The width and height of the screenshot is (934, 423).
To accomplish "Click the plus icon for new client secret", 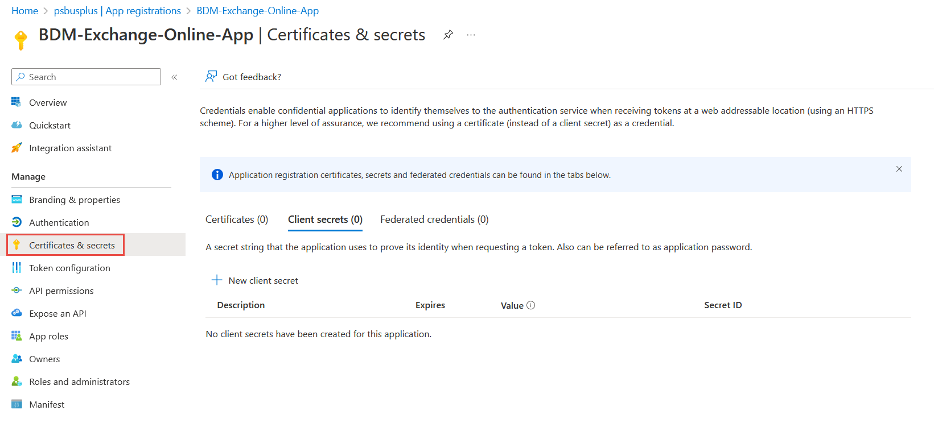I will tap(217, 280).
